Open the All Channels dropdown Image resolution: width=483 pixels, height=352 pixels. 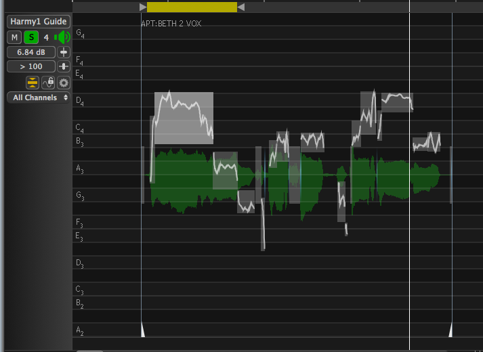39,97
